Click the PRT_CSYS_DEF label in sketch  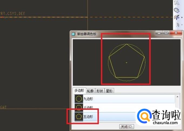click(12, 13)
